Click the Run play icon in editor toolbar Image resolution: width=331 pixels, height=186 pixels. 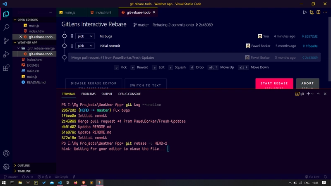tap(305, 12)
